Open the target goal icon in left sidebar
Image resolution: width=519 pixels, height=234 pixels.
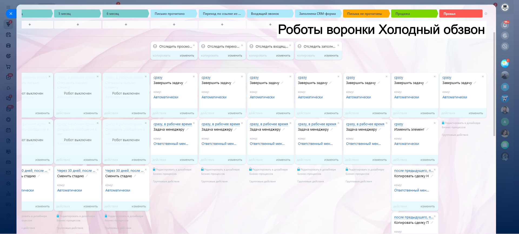coord(8,56)
